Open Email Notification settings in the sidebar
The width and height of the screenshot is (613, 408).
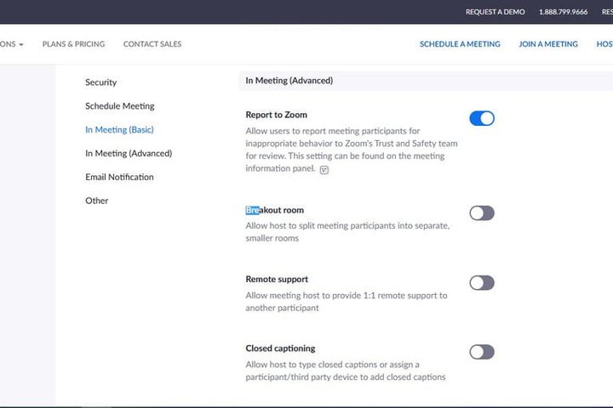(x=119, y=177)
